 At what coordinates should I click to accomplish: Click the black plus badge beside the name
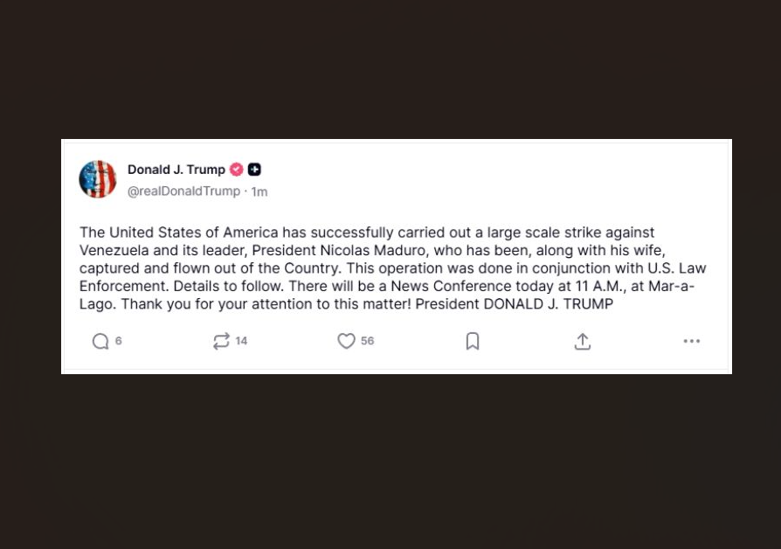click(x=254, y=170)
